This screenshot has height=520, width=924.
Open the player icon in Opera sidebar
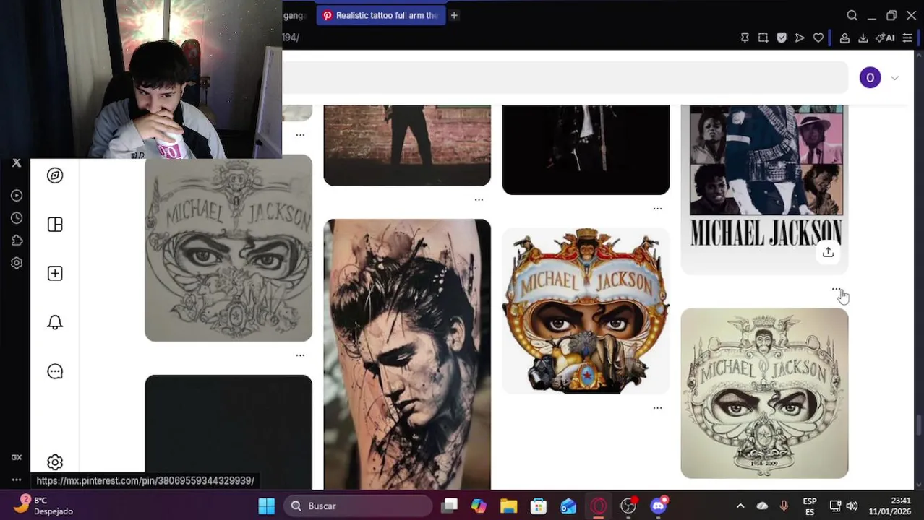(17, 195)
